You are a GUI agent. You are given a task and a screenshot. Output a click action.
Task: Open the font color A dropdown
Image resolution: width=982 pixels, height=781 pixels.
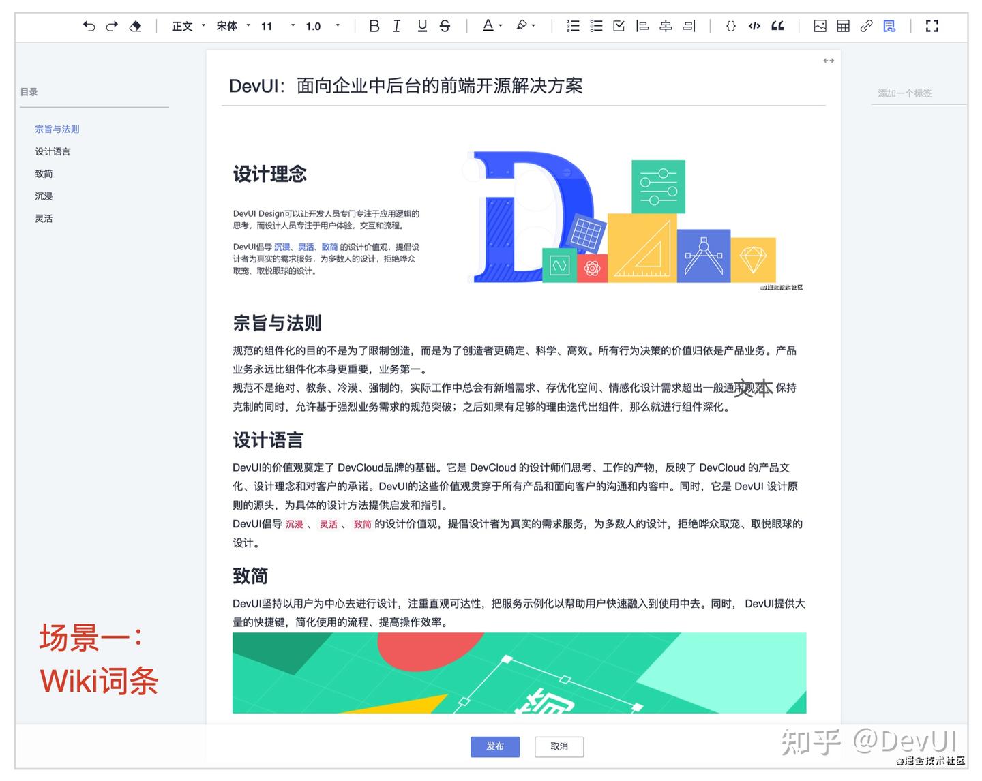click(x=492, y=26)
